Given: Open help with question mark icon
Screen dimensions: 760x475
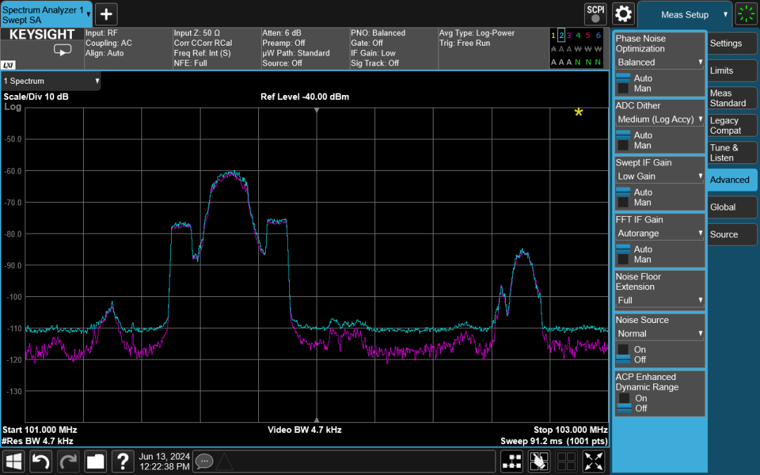Looking at the screenshot, I should pos(122,461).
